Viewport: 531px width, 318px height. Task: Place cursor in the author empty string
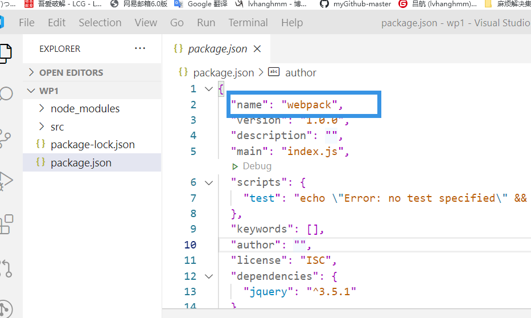(x=300, y=245)
